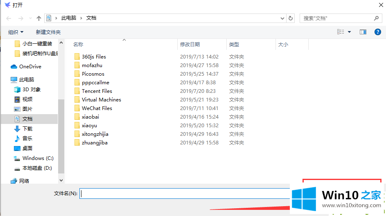Click the Help question mark icon
The width and height of the screenshot is (386, 216).
click(x=377, y=32)
